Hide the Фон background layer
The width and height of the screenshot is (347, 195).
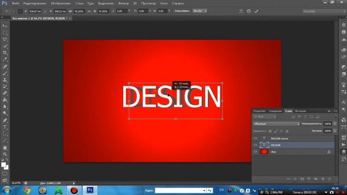point(255,152)
